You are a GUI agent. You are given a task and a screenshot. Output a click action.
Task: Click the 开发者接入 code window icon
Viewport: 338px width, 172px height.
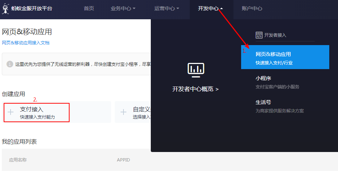(259, 35)
